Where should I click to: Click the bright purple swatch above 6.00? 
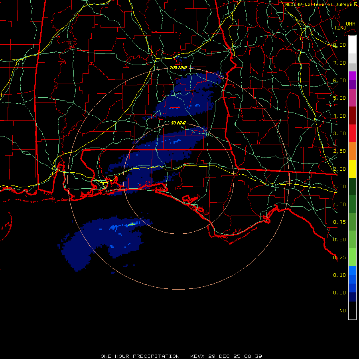click(352, 76)
